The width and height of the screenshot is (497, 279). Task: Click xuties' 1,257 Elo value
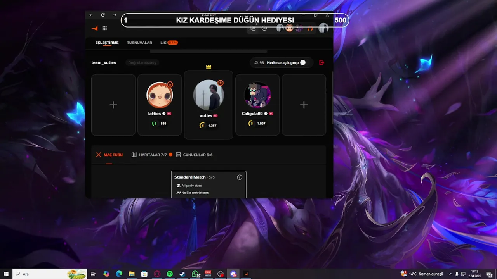[212, 126]
